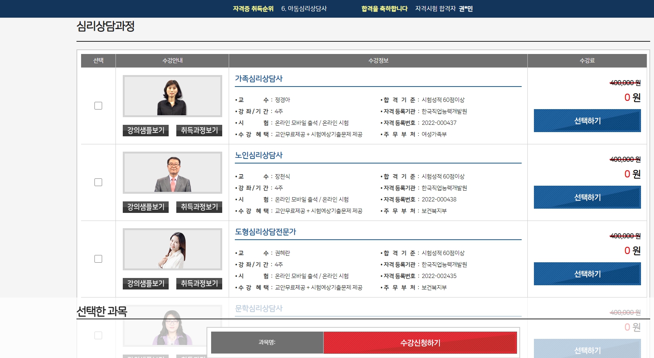The height and width of the screenshot is (358, 654).
Task: Click registration number 2022-002435
Action: click(x=439, y=276)
